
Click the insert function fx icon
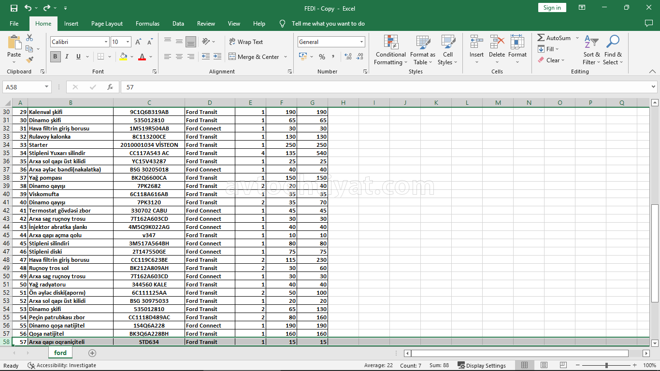click(110, 87)
